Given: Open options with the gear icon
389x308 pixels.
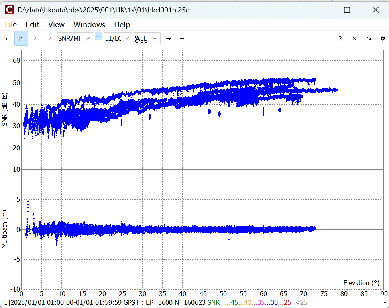Looking at the screenshot, I should (x=383, y=38).
